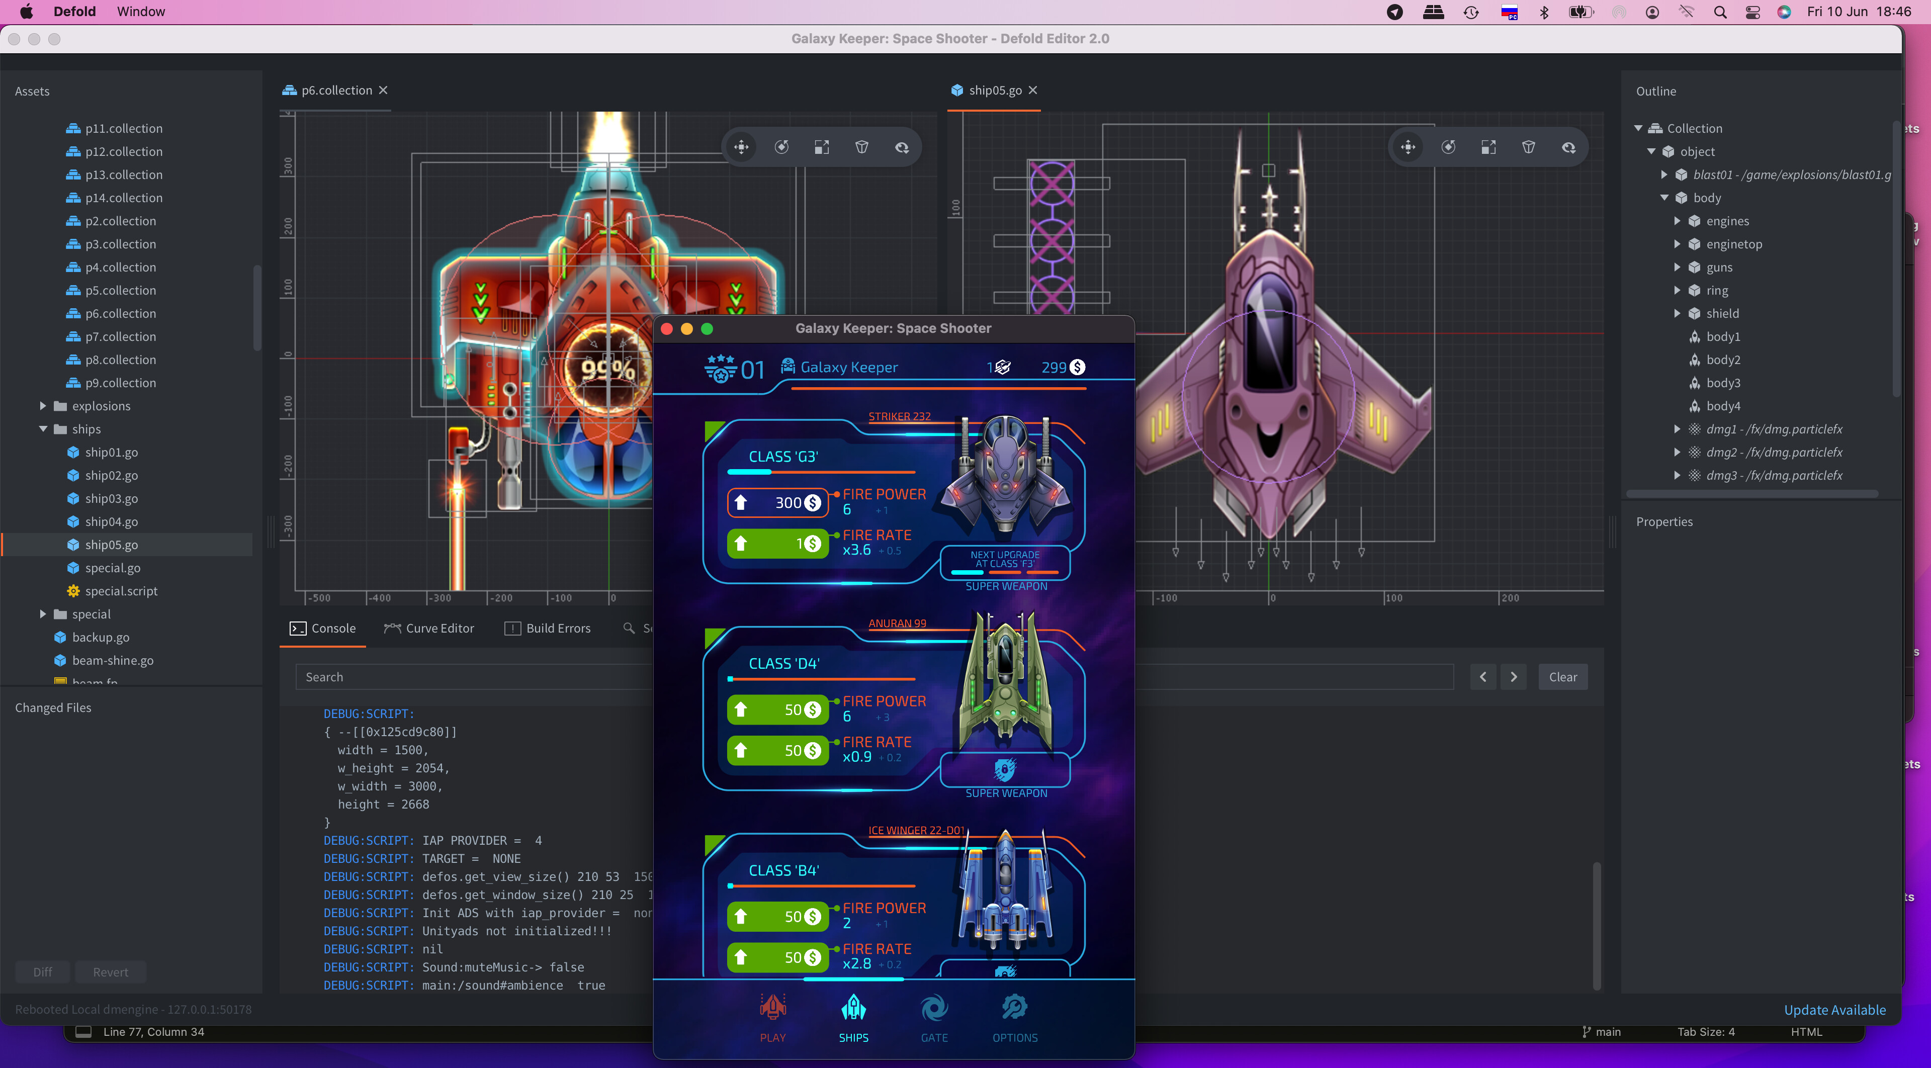1931x1068 pixels.
Task: Activate the Scale tool in p6.collection toolbar
Action: click(822, 147)
